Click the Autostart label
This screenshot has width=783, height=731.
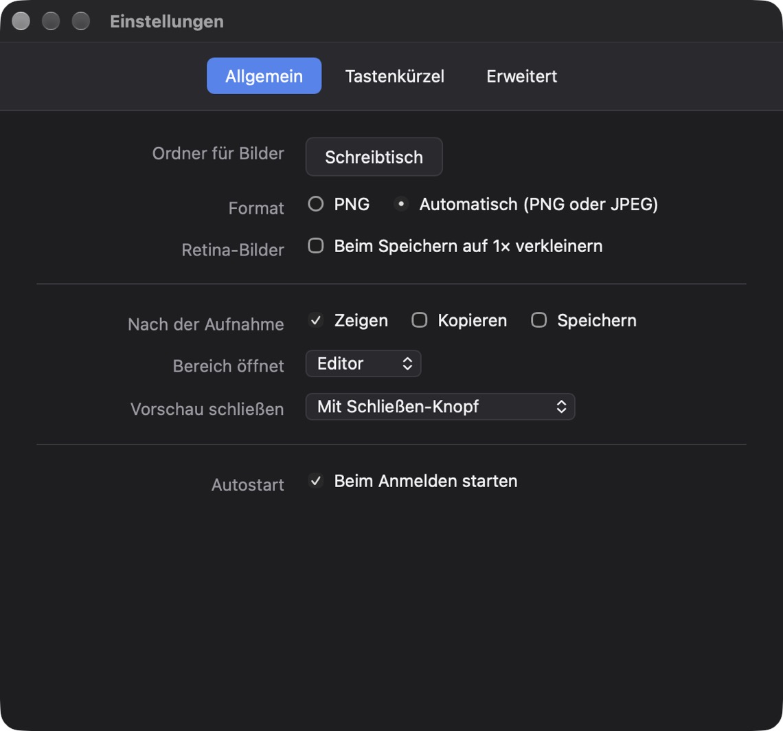pyautogui.click(x=248, y=484)
